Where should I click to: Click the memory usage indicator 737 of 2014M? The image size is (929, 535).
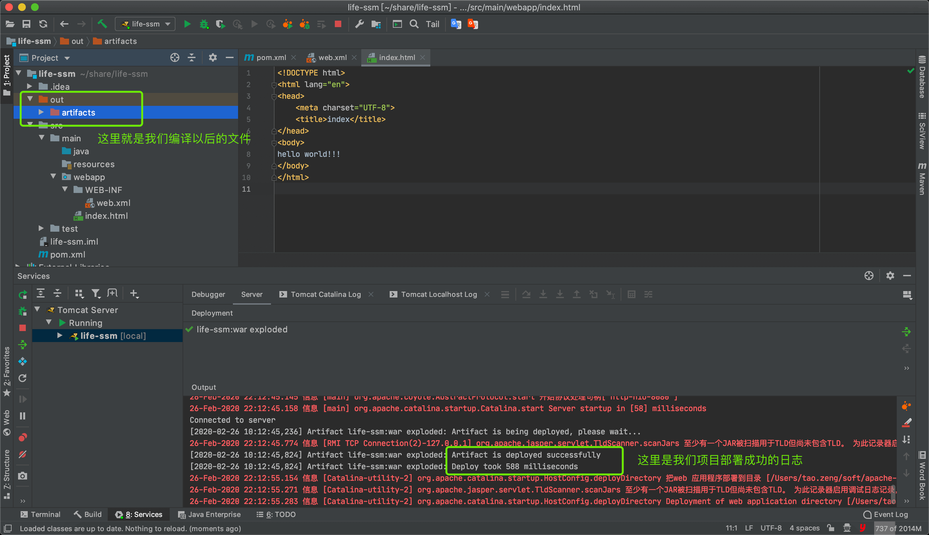pyautogui.click(x=898, y=529)
